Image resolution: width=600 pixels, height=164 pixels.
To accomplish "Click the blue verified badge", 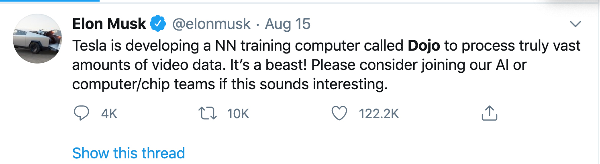I will pos(158,25).
